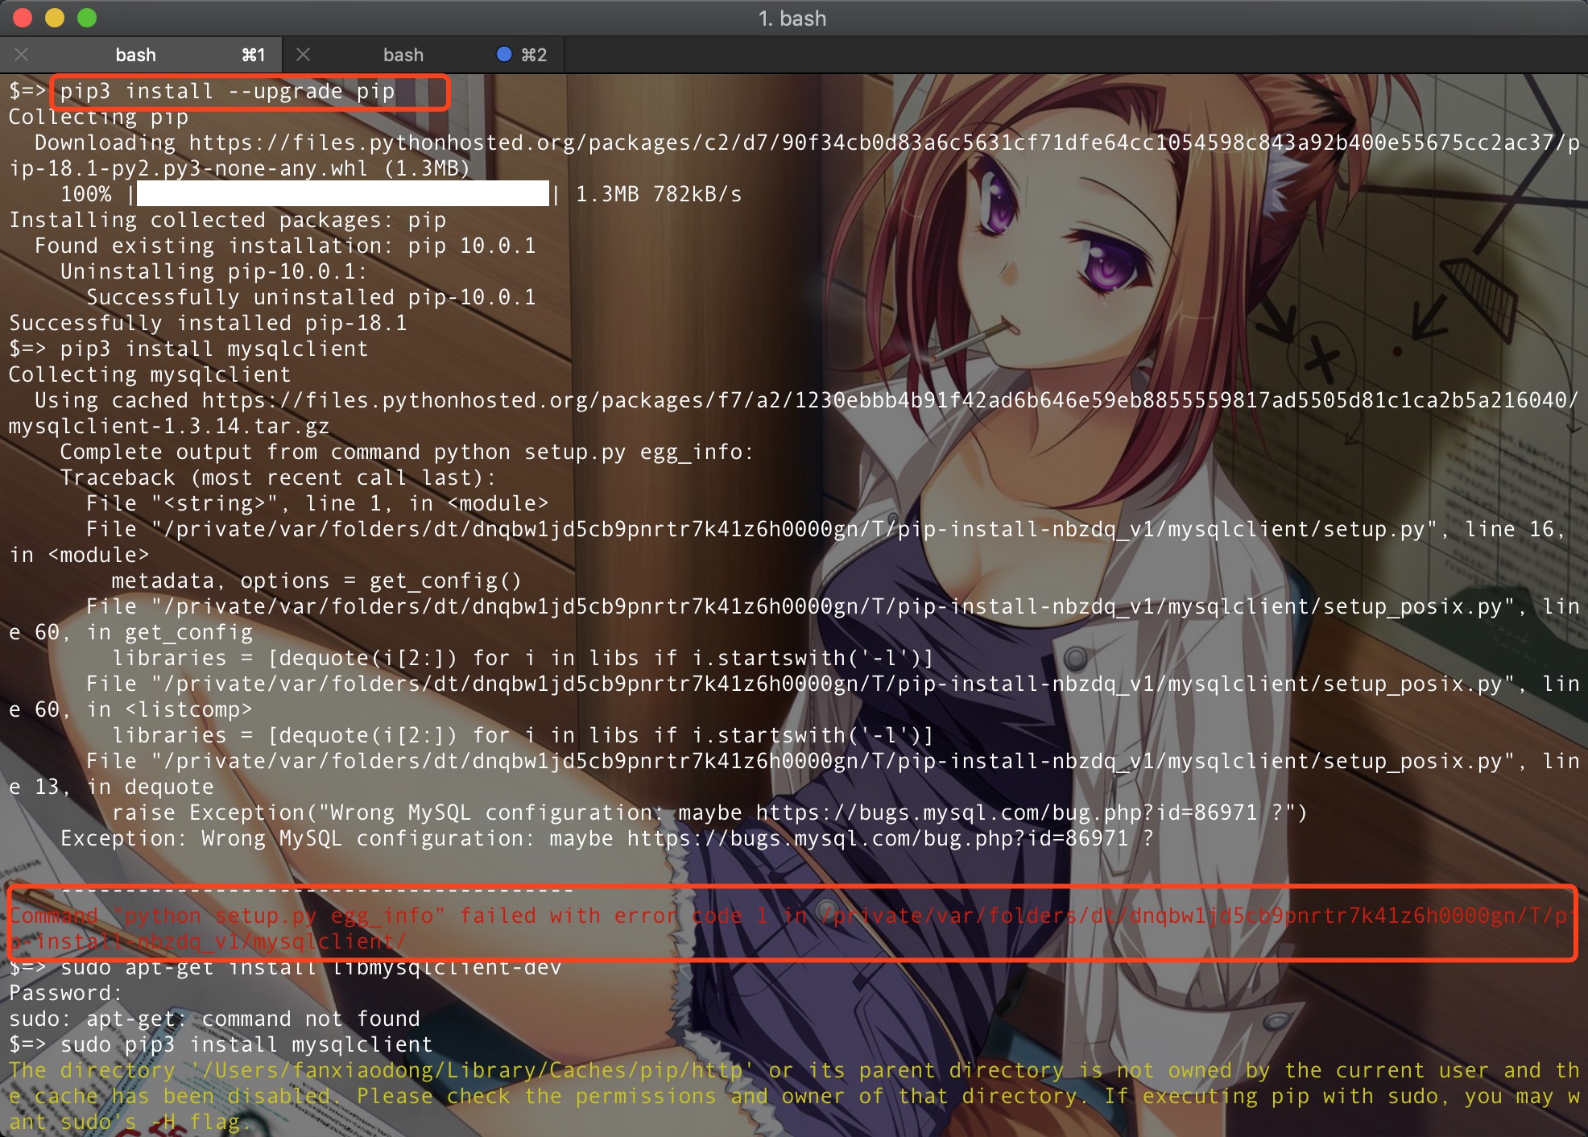Click 'Complete output from command python setup.py egg_info'
This screenshot has height=1137, width=1588.
[x=407, y=452]
